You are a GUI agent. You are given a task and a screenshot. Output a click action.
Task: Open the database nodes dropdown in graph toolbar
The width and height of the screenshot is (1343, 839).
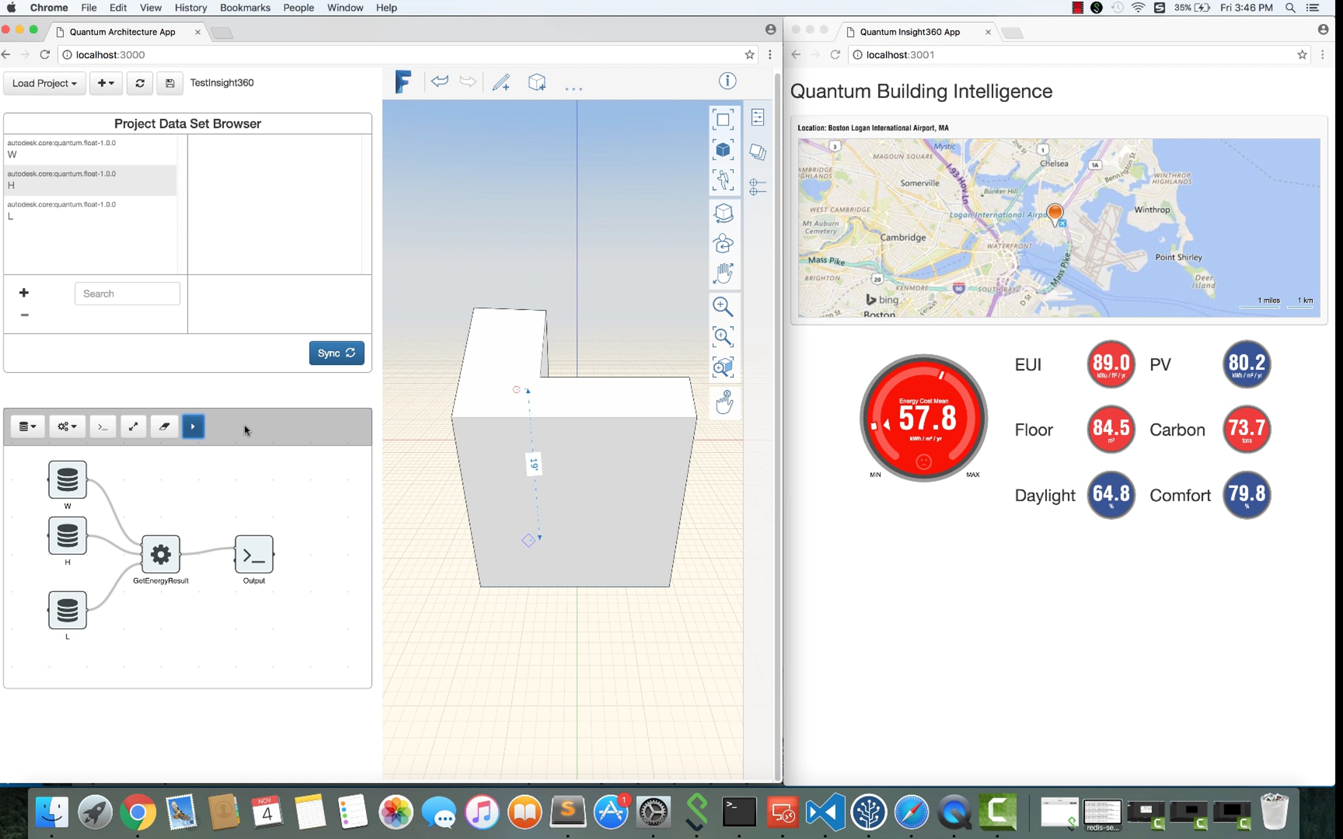pos(27,427)
